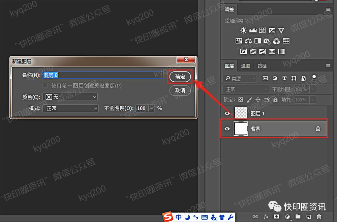
Task: Add an Exposure adjustment layer
Action: [x=272, y=30]
